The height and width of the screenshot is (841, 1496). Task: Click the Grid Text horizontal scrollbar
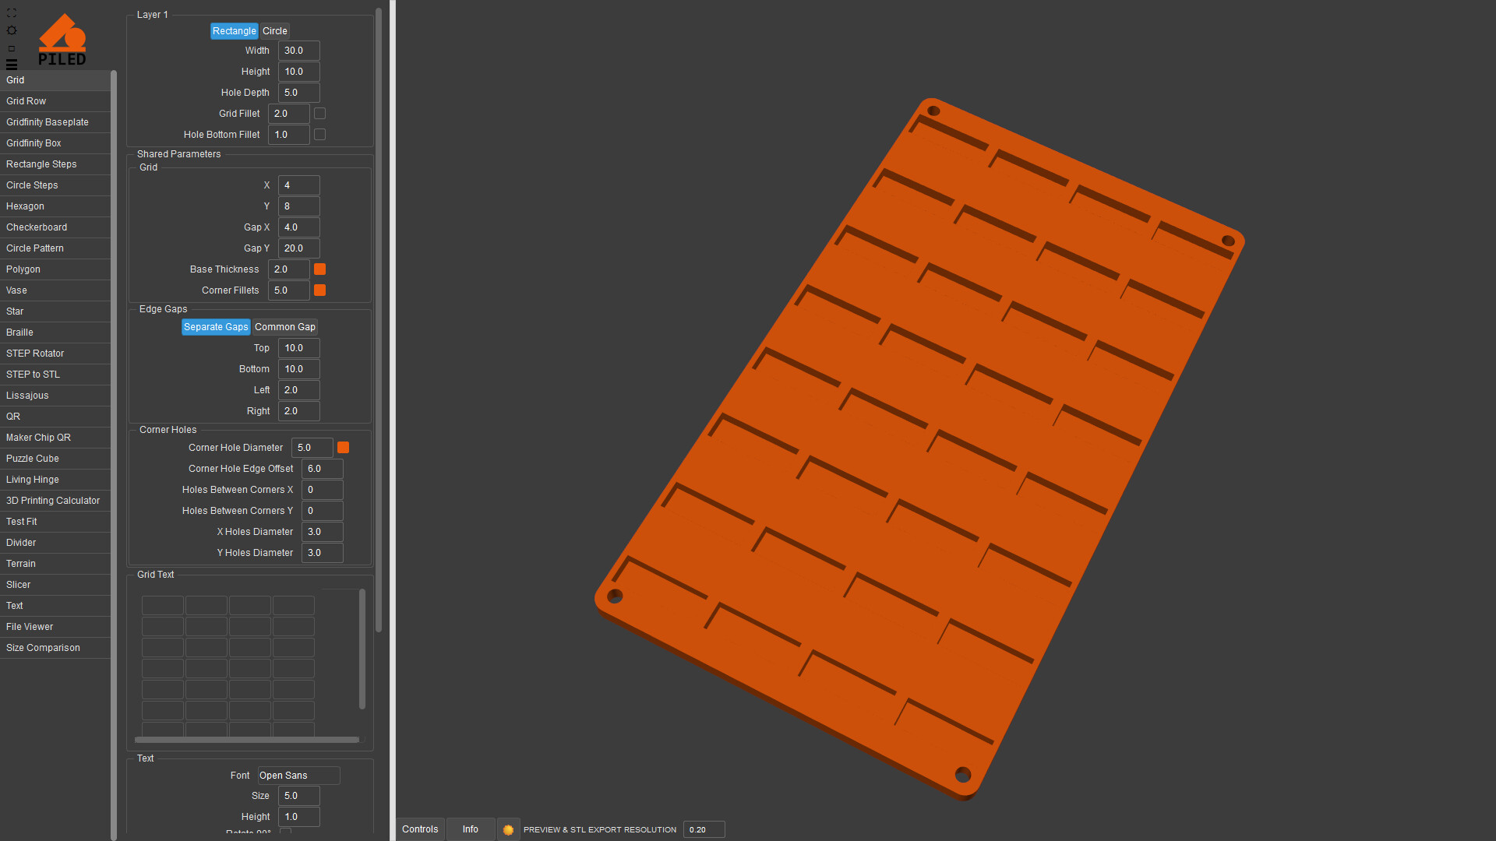(x=246, y=740)
